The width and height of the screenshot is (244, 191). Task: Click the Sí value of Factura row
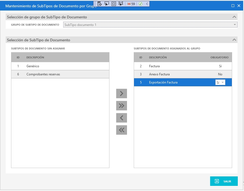[x=220, y=66]
